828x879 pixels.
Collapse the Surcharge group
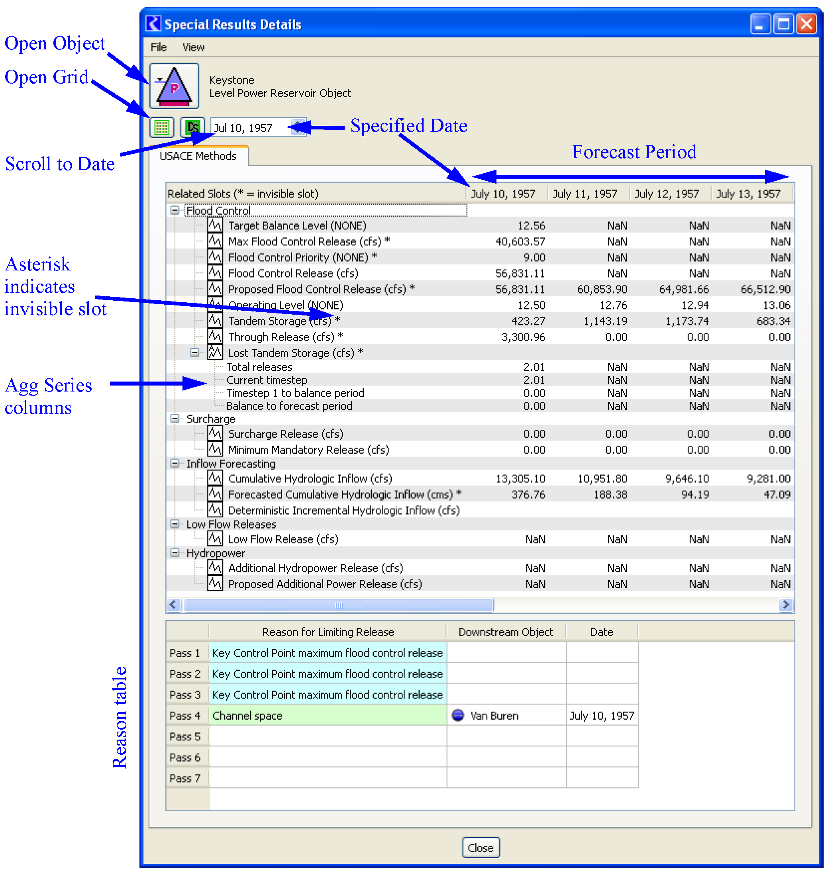[x=175, y=419]
